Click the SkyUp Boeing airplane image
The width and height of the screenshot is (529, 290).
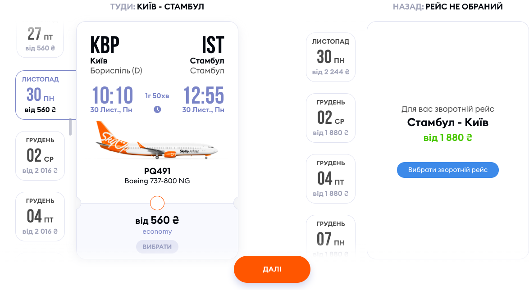[x=157, y=140]
